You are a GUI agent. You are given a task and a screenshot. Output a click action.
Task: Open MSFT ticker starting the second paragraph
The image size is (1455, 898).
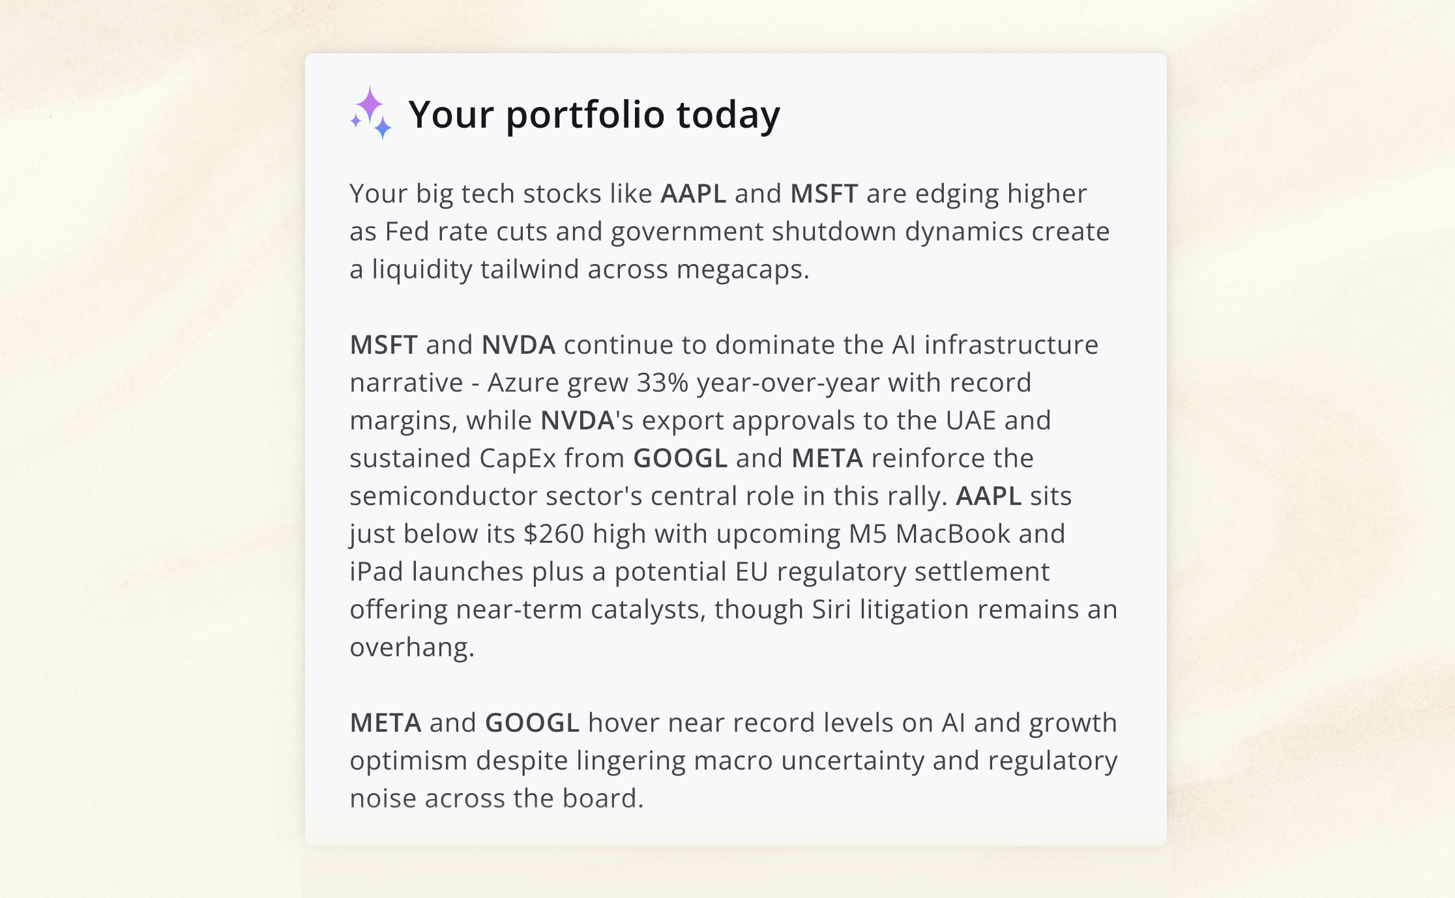tap(383, 345)
